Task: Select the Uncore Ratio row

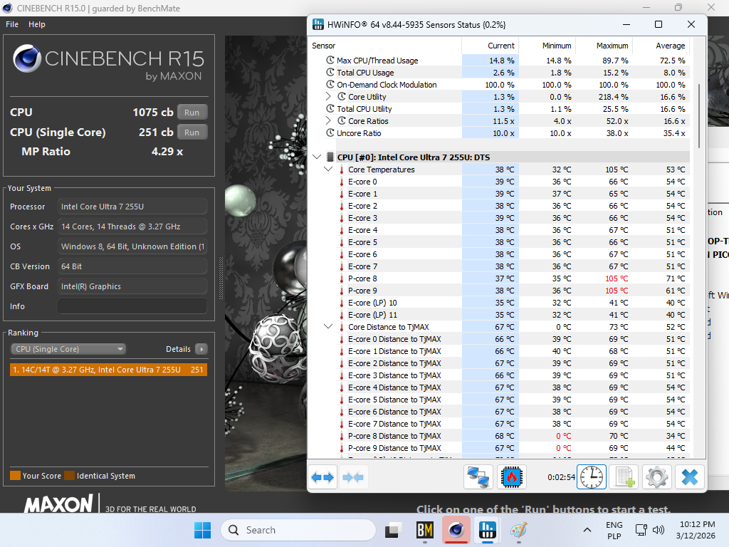Action: [x=499, y=133]
